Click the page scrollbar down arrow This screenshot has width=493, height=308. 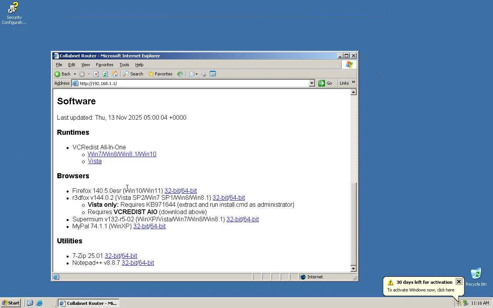354,268
